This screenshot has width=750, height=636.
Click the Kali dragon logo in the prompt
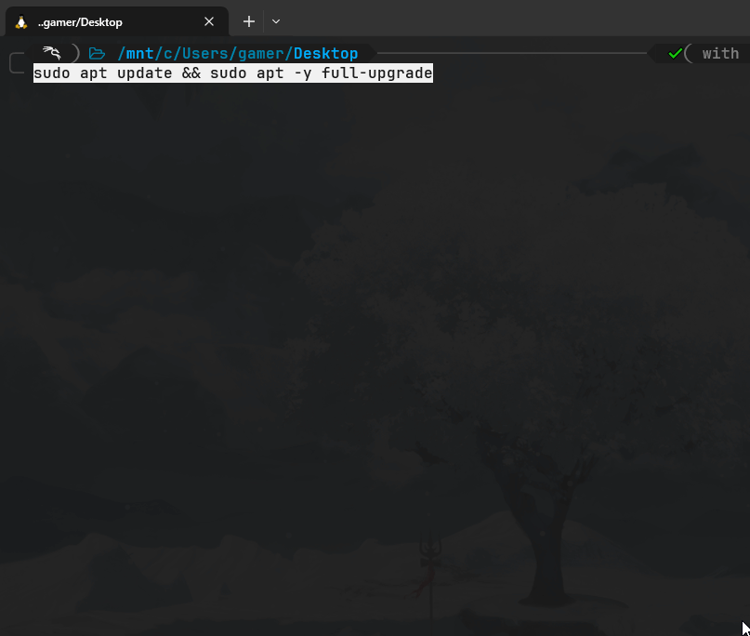pyautogui.click(x=51, y=52)
